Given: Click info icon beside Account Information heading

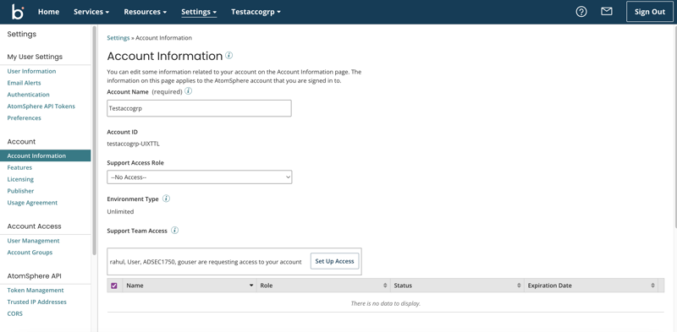Looking at the screenshot, I should (x=229, y=55).
